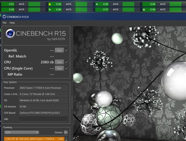Click the 4475 frequency value for C08
186x141 pixels.
click(163, 9)
